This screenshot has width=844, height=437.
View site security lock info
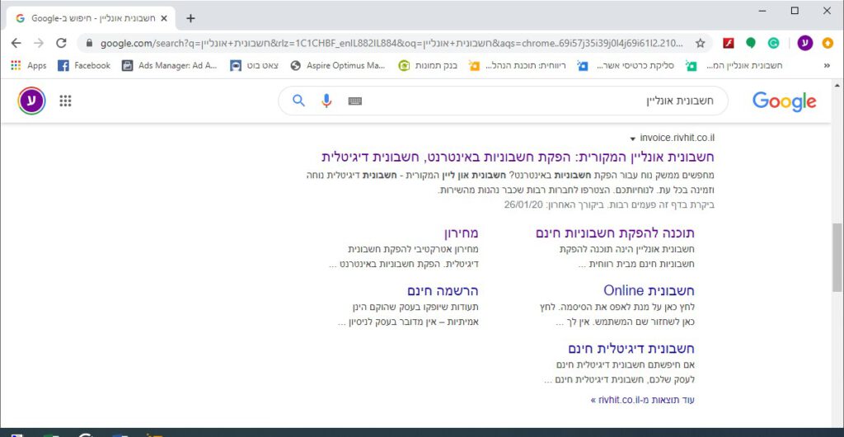click(x=89, y=43)
